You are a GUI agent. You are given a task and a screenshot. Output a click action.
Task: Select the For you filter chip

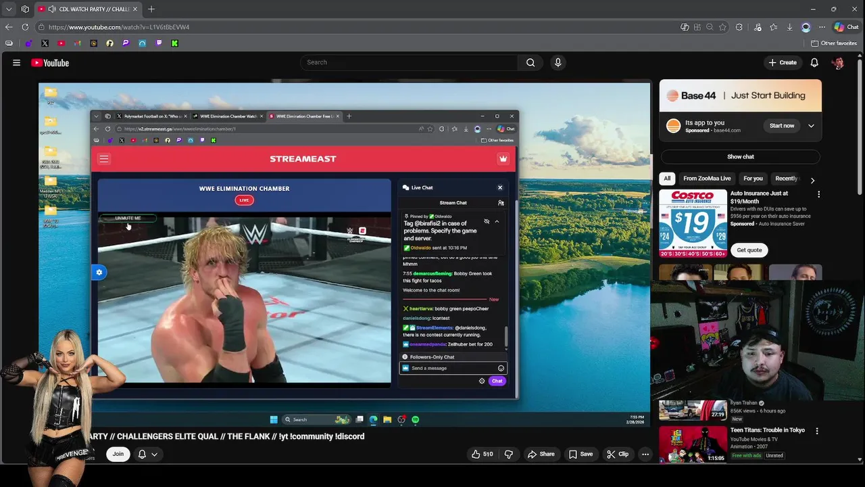[753, 179]
